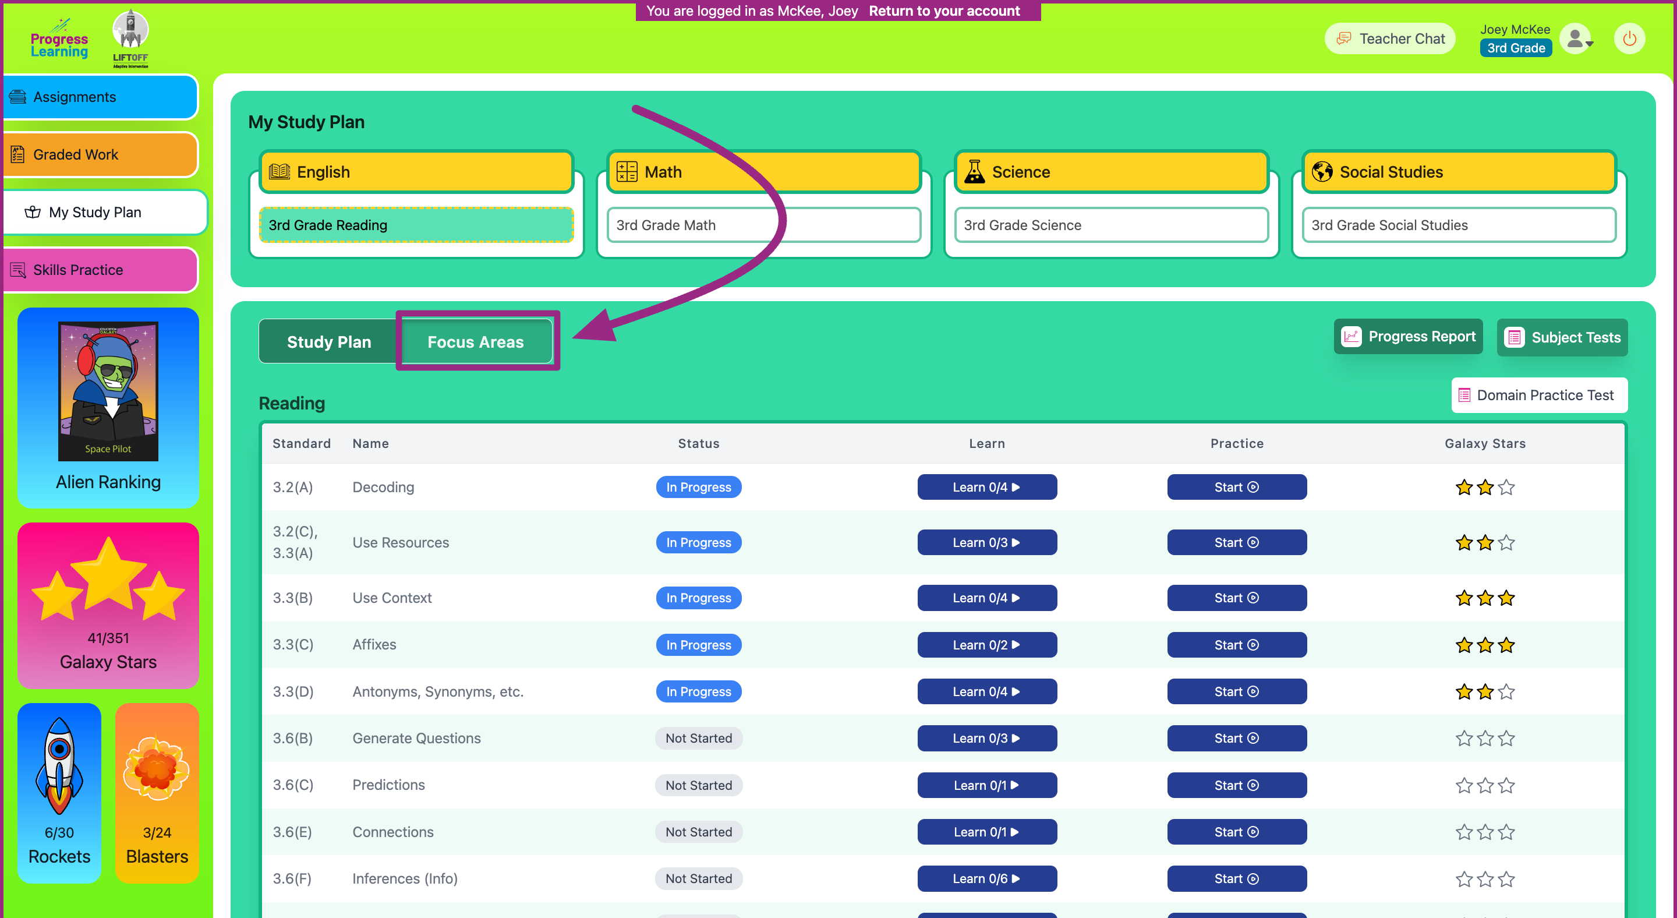Click the Space Pilot alien avatar image

click(108, 391)
